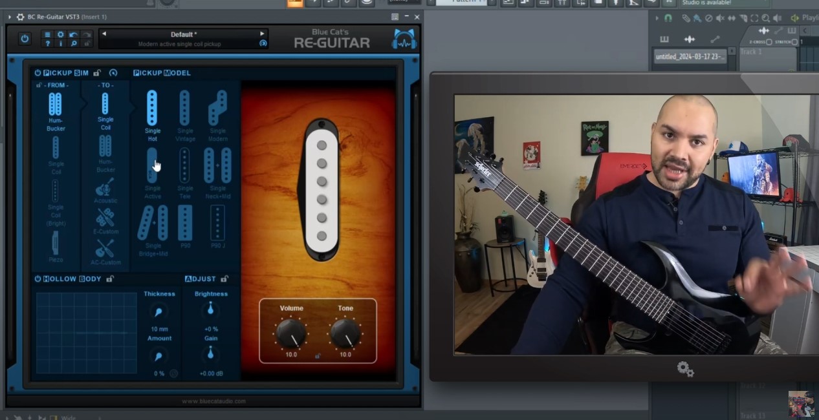Select E-Custom in TO column
This screenshot has height=420, width=819.
(x=105, y=221)
